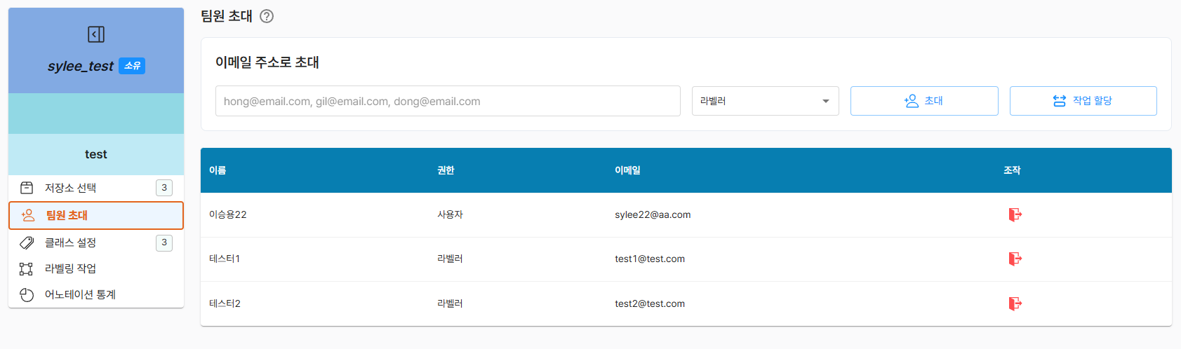Click the 팀원 초대 add-person sidebar icon
This screenshot has width=1181, height=349.
click(28, 215)
